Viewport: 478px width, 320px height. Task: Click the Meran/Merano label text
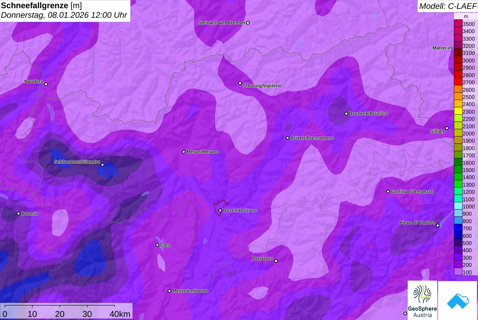(x=203, y=151)
